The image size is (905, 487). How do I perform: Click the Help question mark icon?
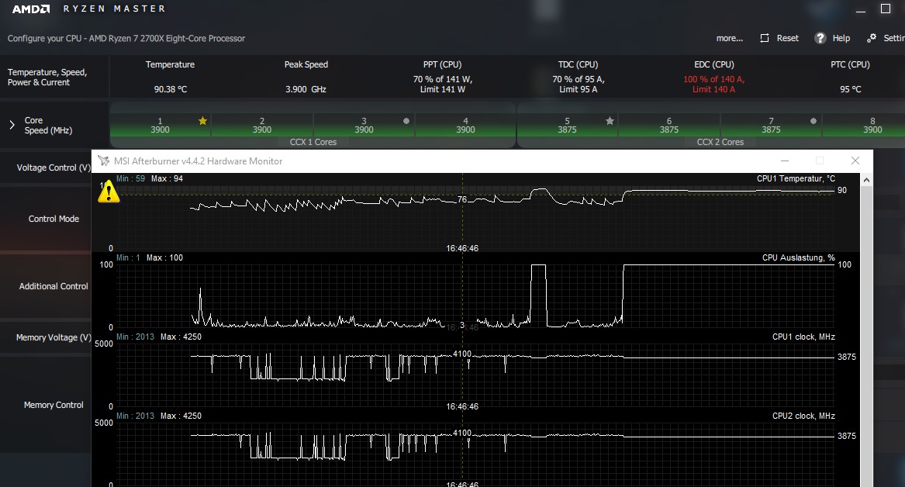tap(820, 38)
